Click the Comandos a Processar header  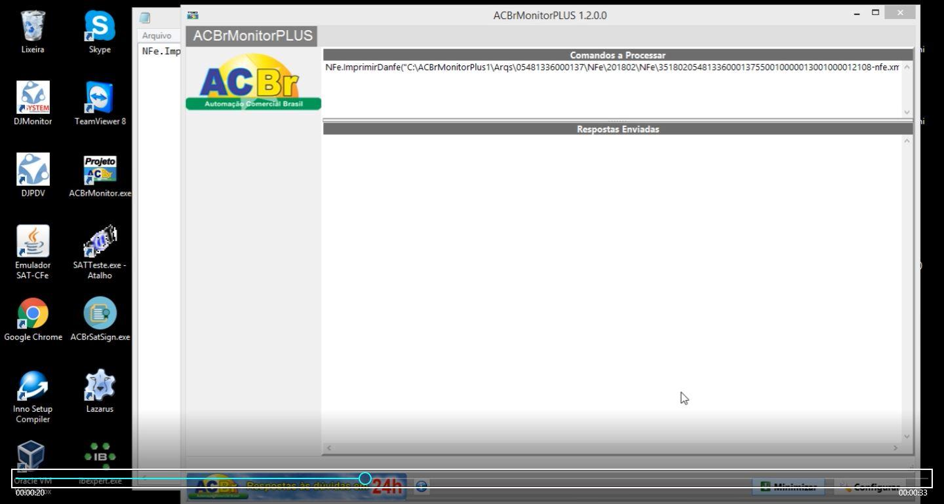click(x=618, y=55)
